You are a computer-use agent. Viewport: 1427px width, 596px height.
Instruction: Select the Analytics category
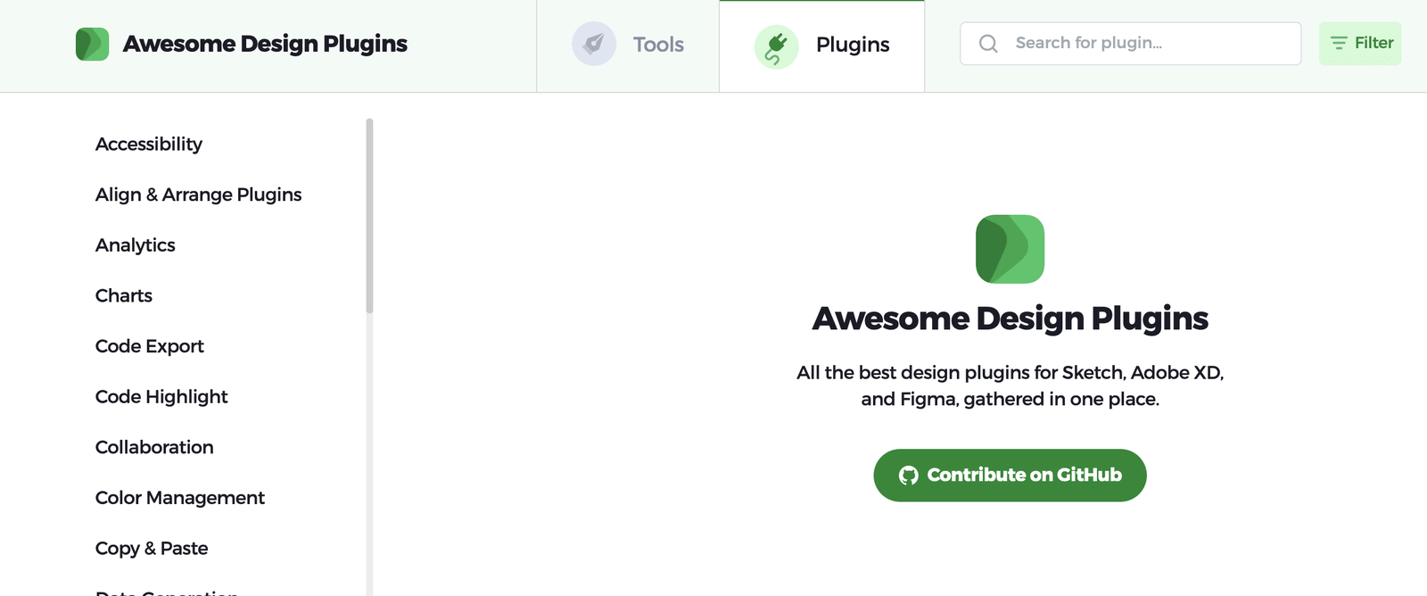[x=136, y=245]
